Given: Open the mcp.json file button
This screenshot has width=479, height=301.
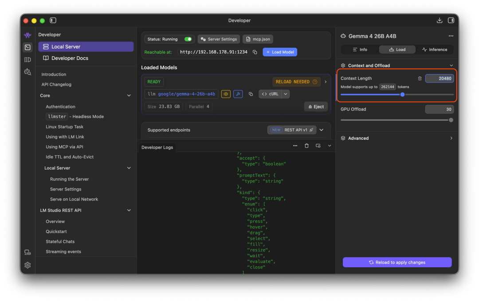Looking at the screenshot, I should click(x=258, y=39).
